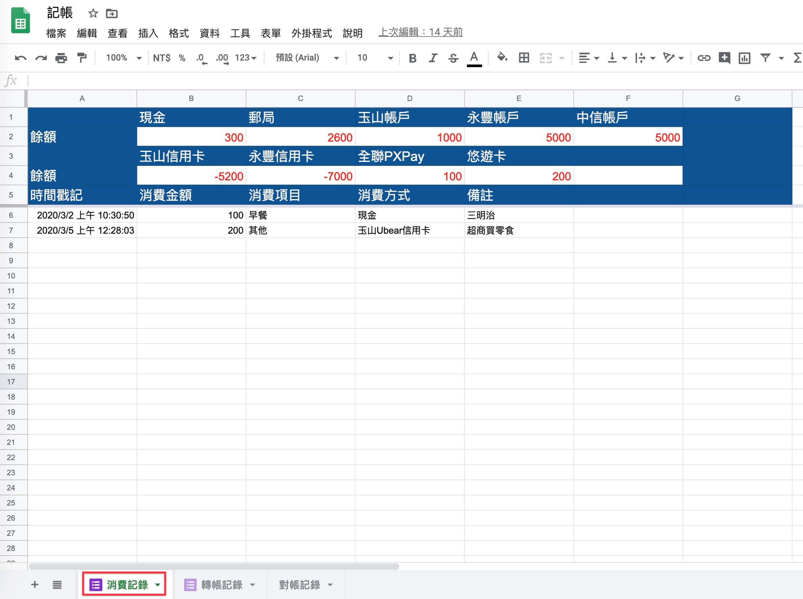The image size is (803, 599).
Task: Open the 工具 menu
Action: point(240,33)
